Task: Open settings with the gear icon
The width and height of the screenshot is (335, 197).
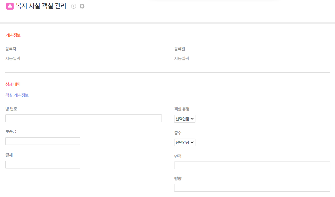Action: point(82,6)
